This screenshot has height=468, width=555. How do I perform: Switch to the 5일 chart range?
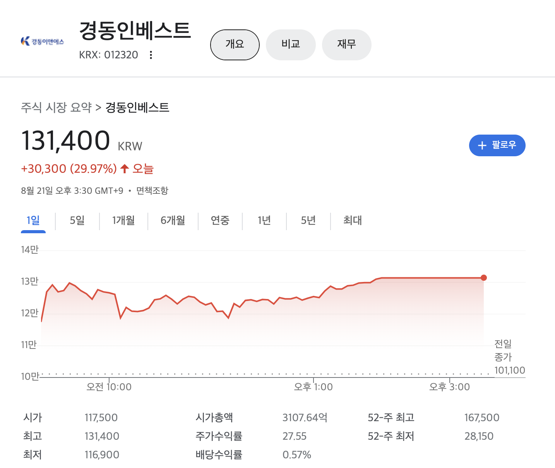[77, 220]
